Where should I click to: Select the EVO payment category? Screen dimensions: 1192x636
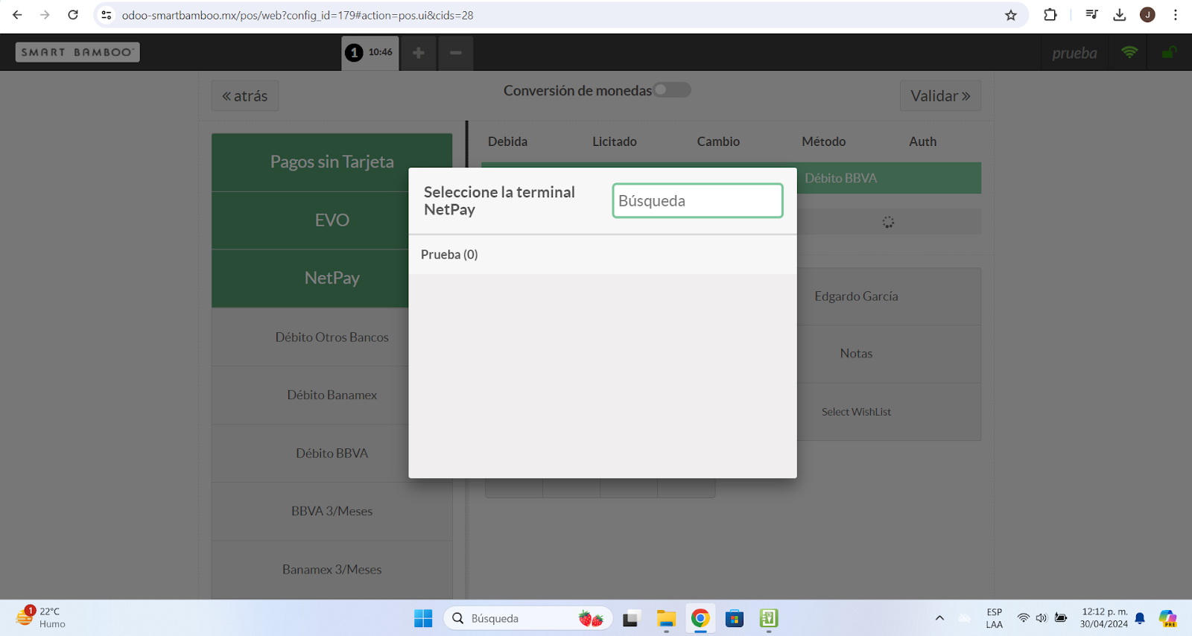(332, 220)
